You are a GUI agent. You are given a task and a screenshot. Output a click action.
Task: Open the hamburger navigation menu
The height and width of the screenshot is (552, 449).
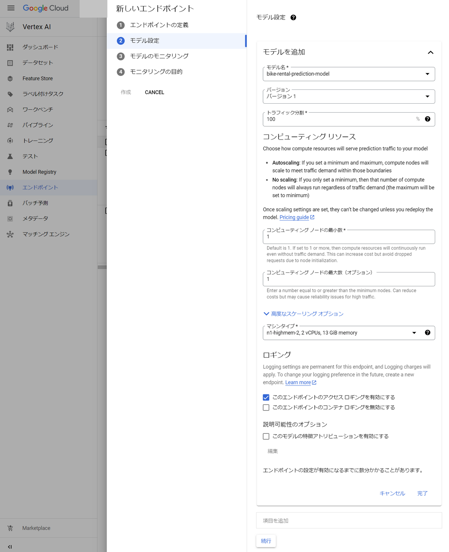11,8
